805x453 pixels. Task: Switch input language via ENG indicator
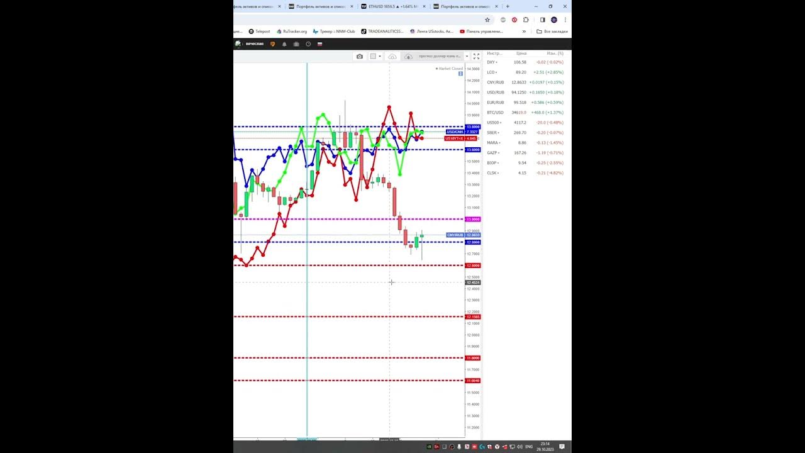(529, 447)
